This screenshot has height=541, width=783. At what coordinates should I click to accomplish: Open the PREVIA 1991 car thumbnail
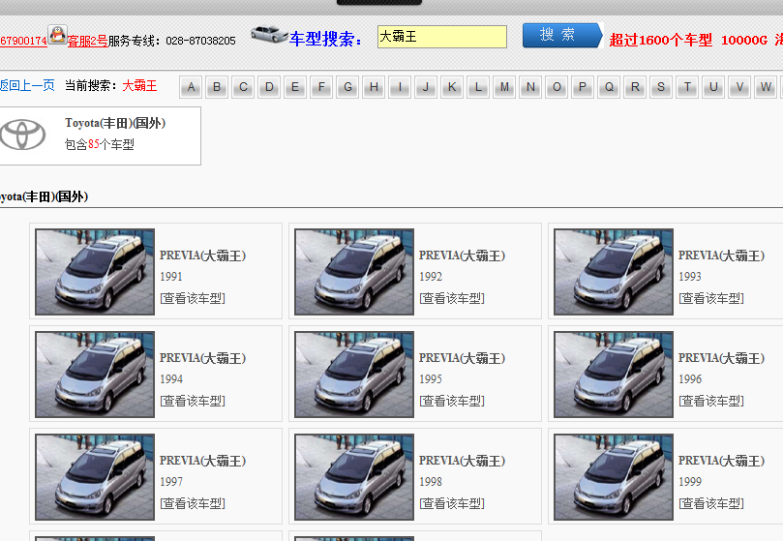click(x=95, y=272)
